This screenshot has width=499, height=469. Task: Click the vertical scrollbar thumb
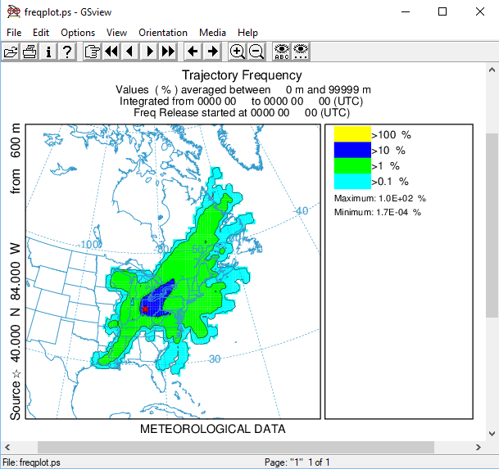(492, 225)
